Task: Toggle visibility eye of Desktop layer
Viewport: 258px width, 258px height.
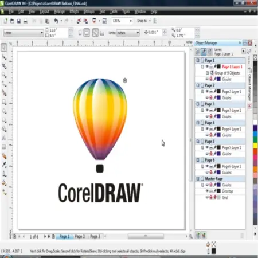Action: pos(207,191)
